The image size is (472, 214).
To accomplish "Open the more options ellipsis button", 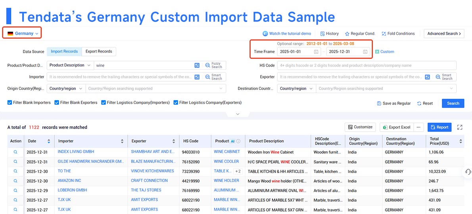I will tap(418, 127).
